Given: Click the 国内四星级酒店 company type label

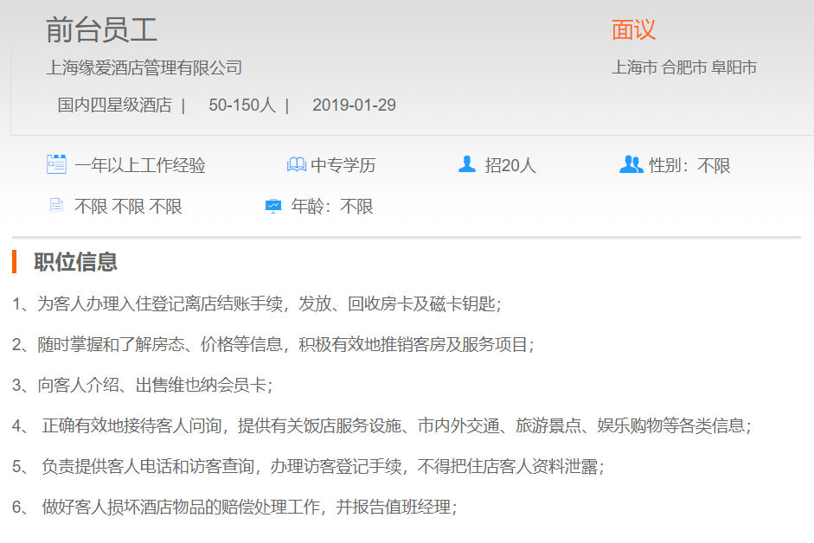Looking at the screenshot, I should (114, 105).
